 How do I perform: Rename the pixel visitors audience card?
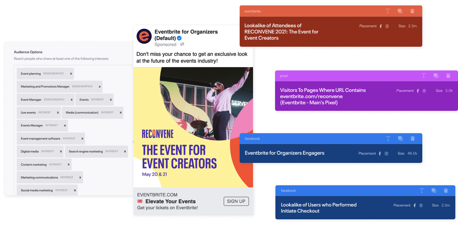(x=424, y=76)
